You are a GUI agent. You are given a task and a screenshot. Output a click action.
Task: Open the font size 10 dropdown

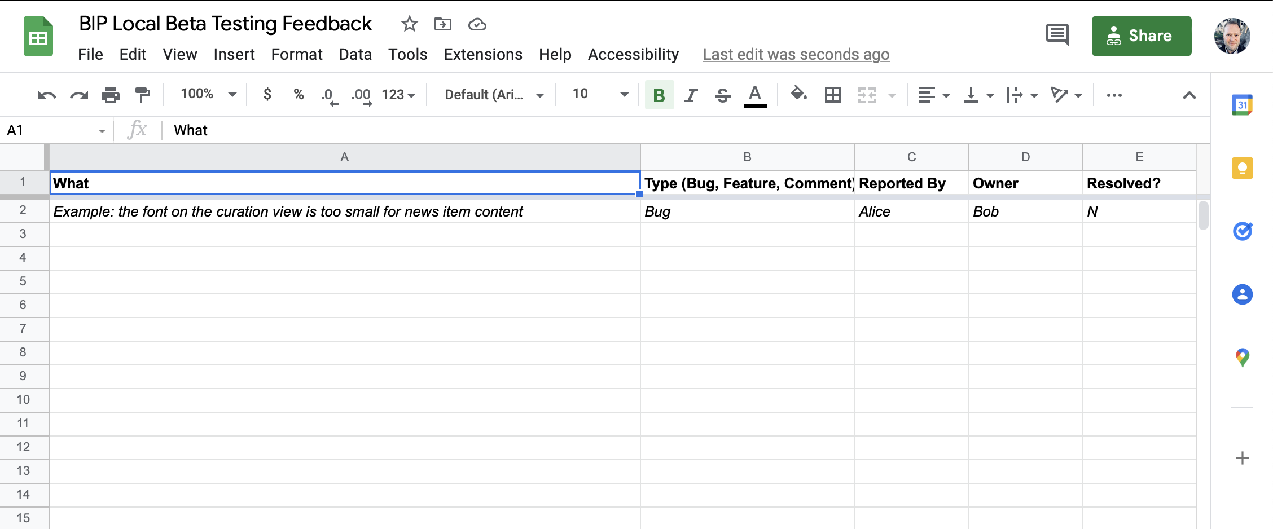(600, 94)
